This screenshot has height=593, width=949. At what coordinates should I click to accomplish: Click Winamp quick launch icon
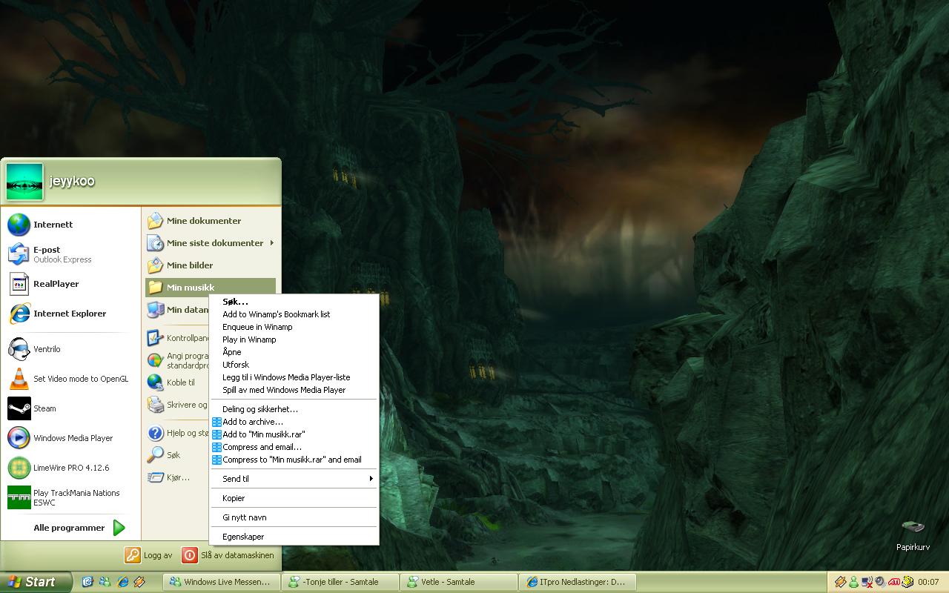pos(139,582)
